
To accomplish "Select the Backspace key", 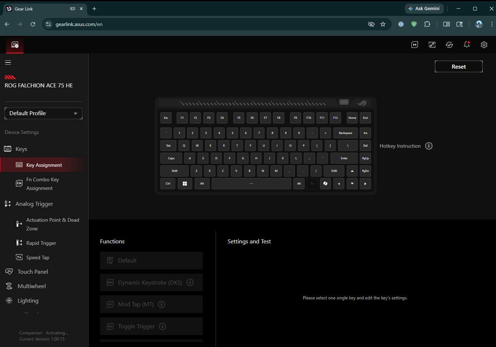I will [x=345, y=133].
